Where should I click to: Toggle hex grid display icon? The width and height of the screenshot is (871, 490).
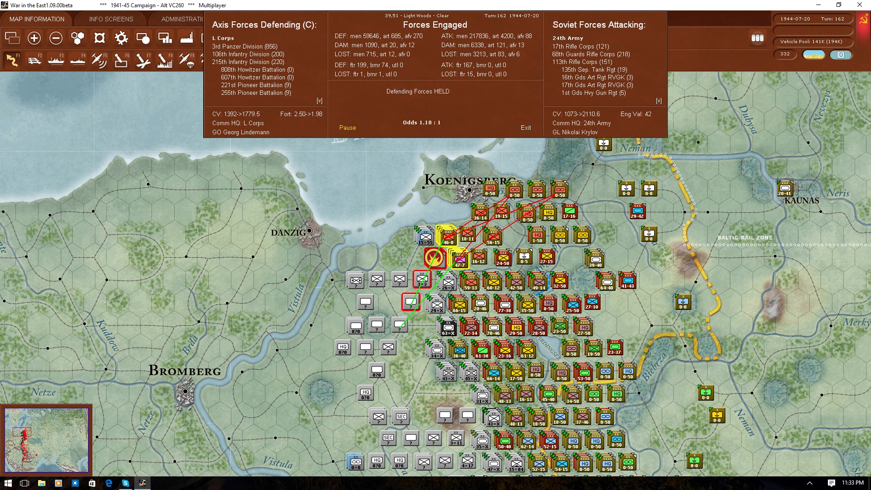(78, 38)
